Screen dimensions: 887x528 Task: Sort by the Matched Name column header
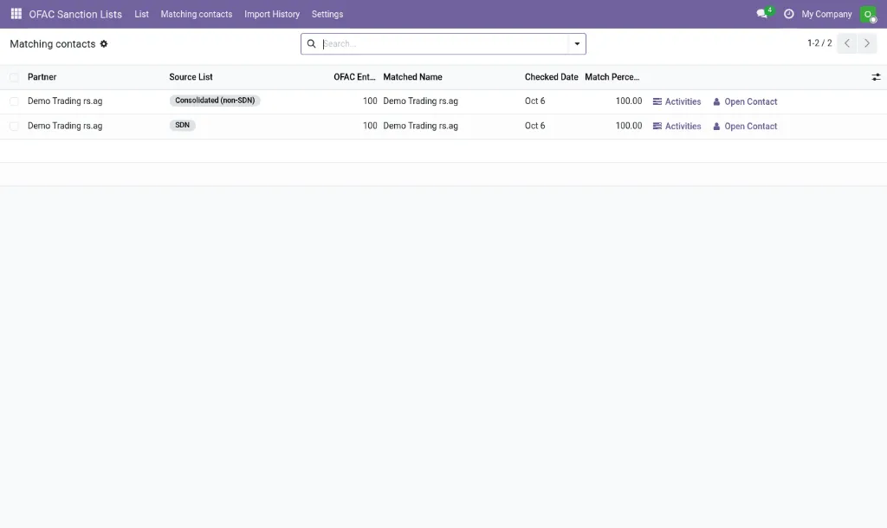pos(412,77)
